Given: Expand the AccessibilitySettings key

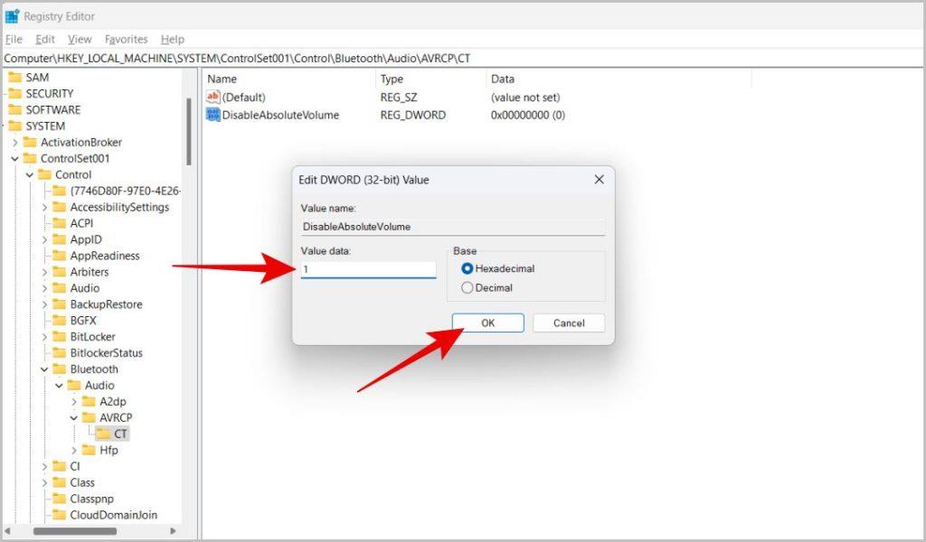Looking at the screenshot, I should [44, 207].
